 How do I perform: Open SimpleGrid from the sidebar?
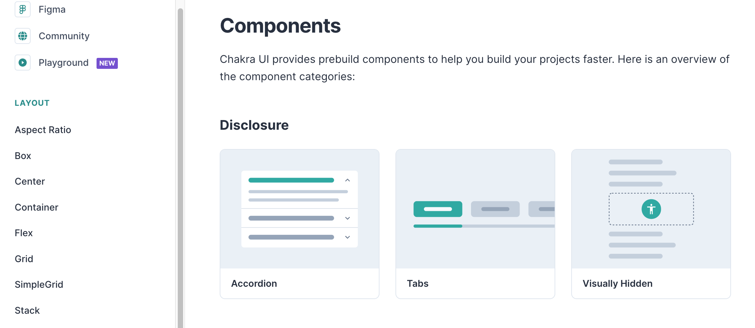(x=39, y=284)
